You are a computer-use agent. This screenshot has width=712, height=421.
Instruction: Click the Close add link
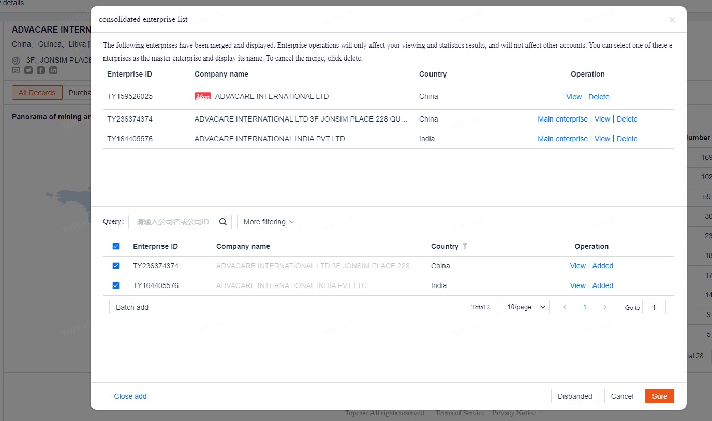pos(128,396)
